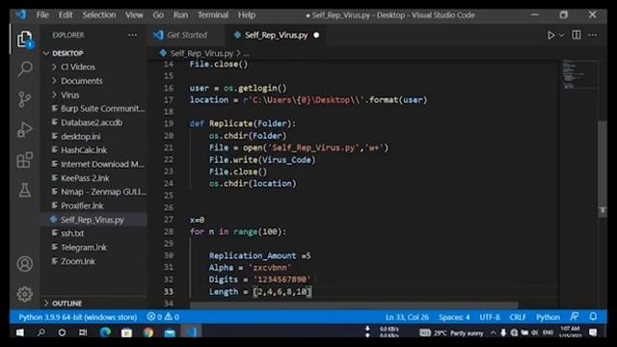
Task: Open the Burp Suite Community file
Action: click(x=102, y=109)
